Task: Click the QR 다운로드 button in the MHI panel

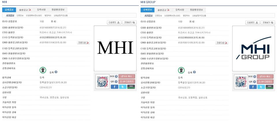Action: (127, 81)
